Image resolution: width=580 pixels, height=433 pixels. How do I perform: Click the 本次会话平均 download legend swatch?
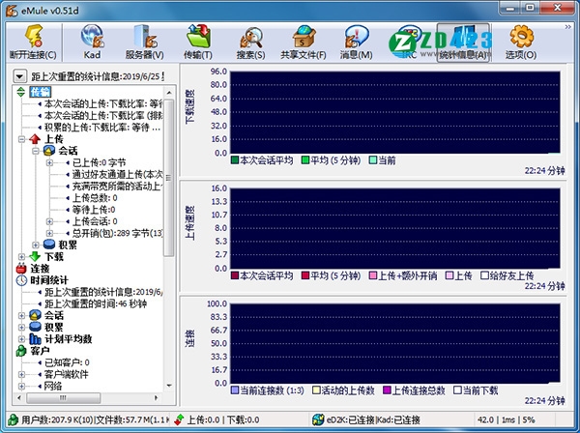235,159
